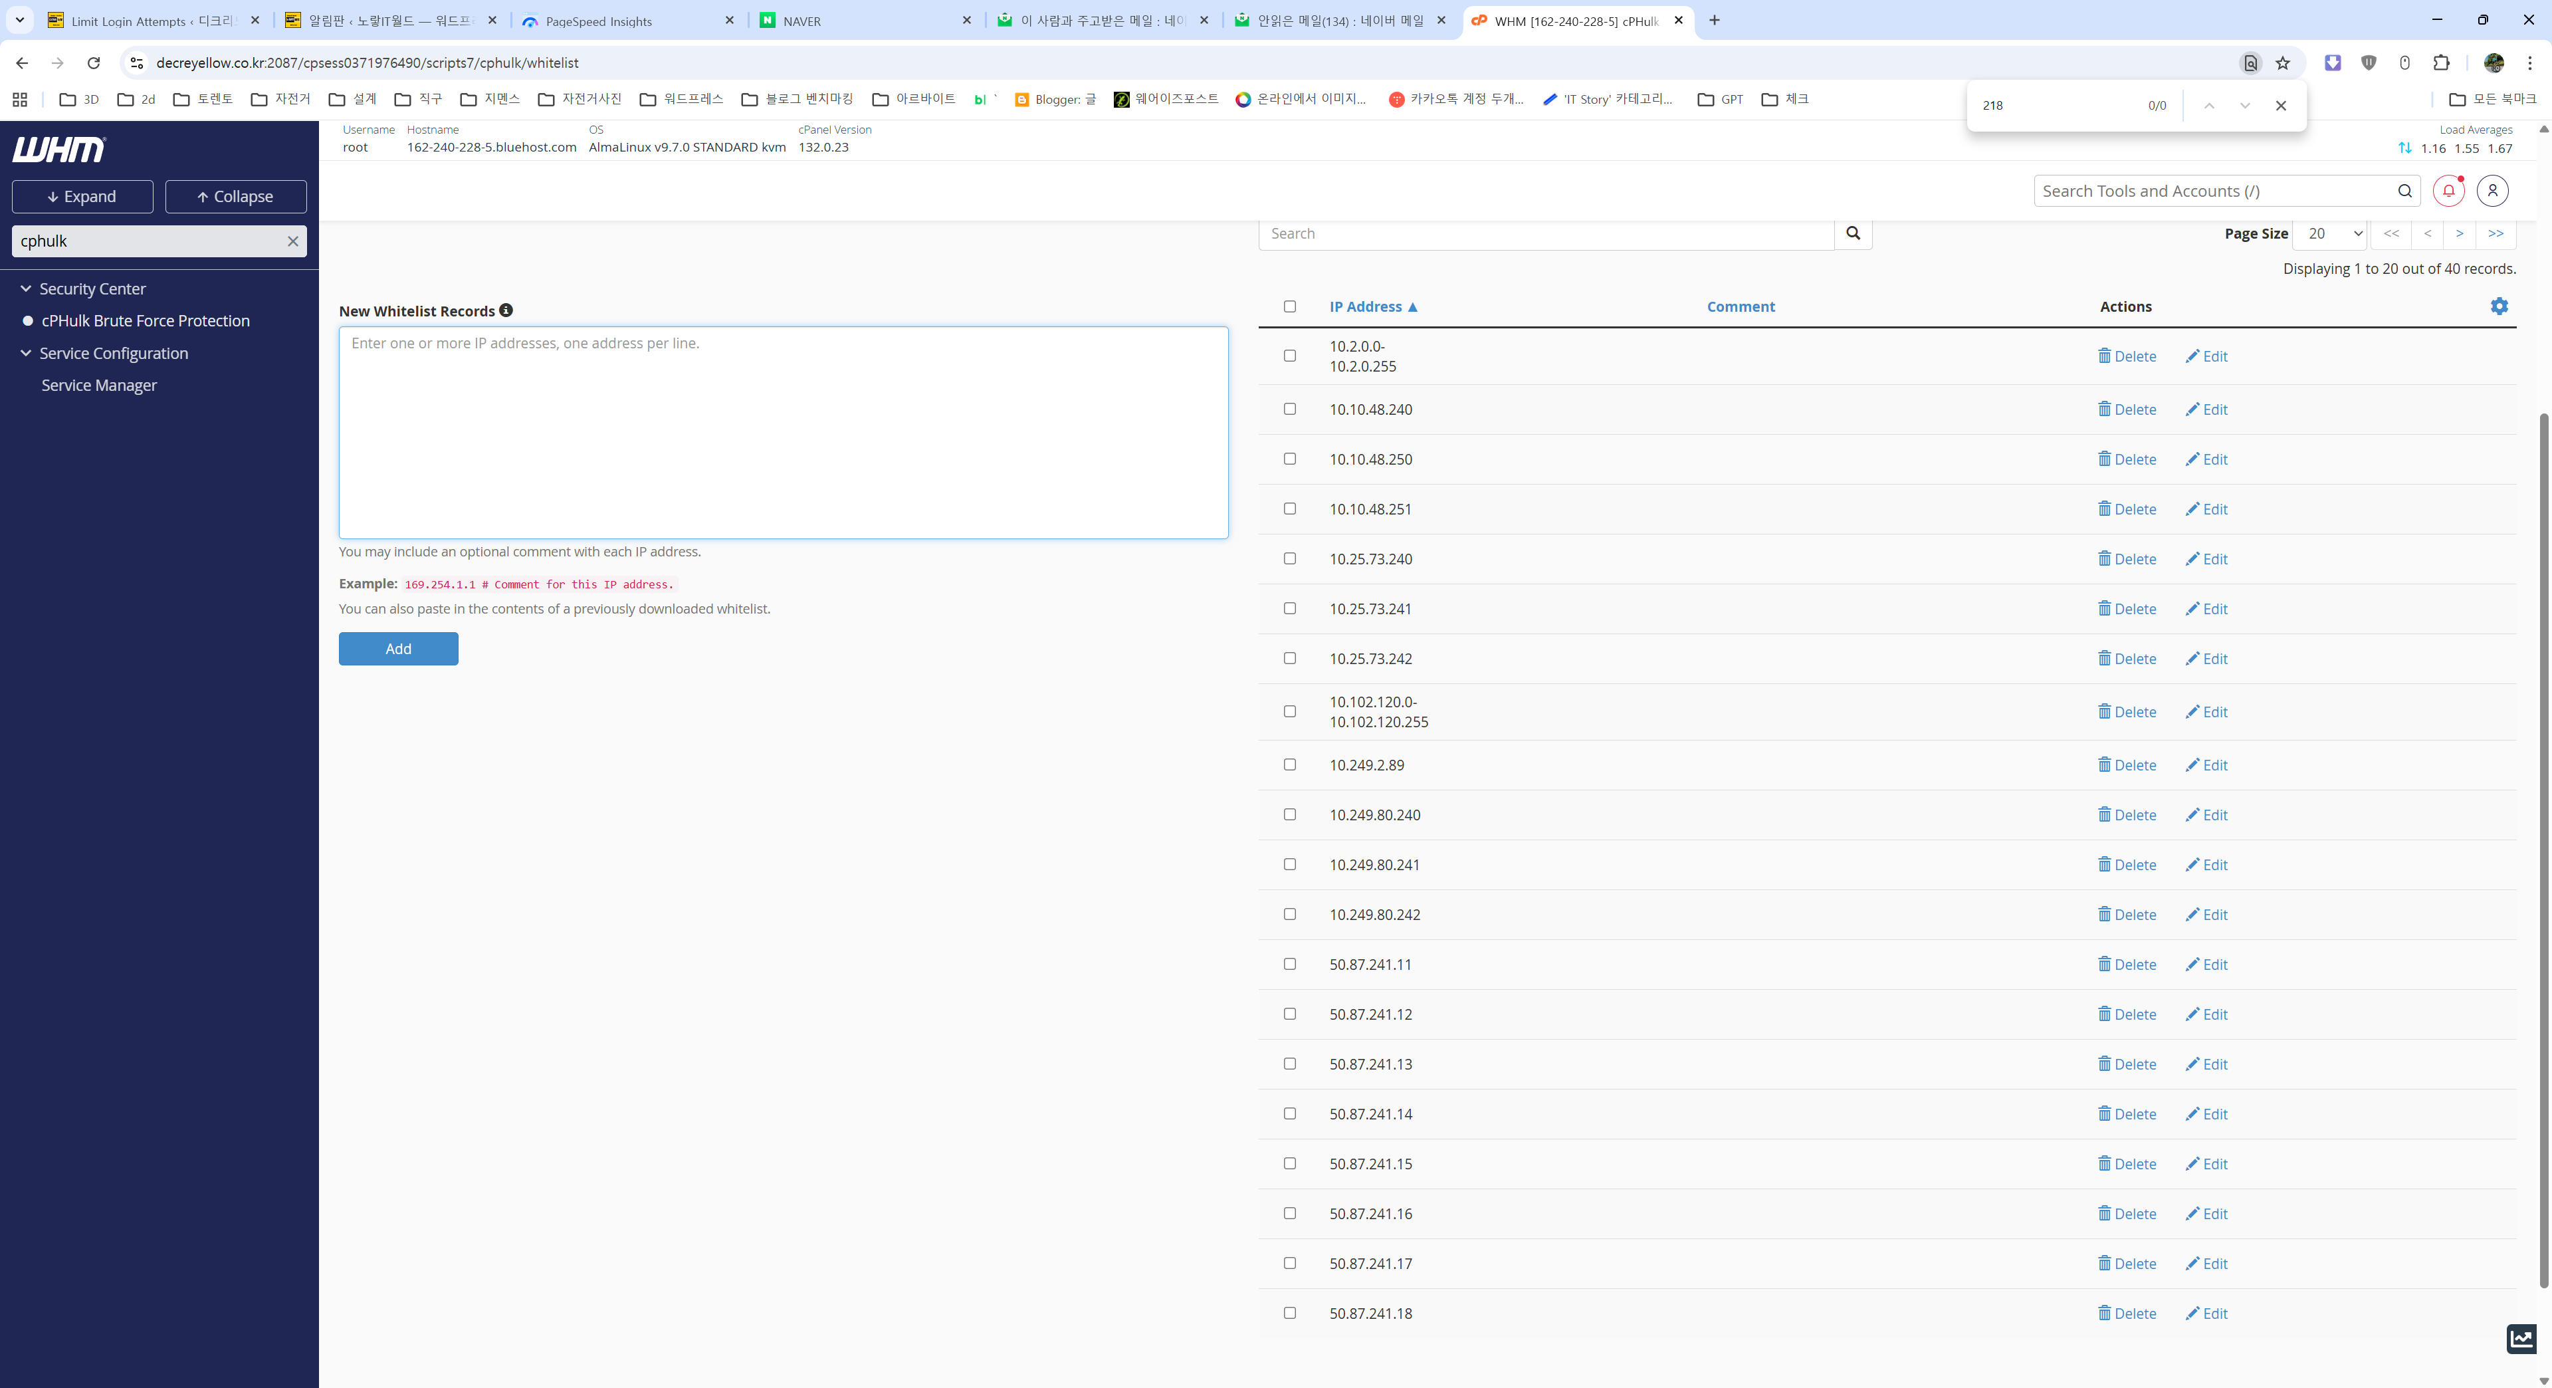Open the Page Size dropdown
Image resolution: width=2552 pixels, height=1388 pixels.
pyautogui.click(x=2330, y=234)
